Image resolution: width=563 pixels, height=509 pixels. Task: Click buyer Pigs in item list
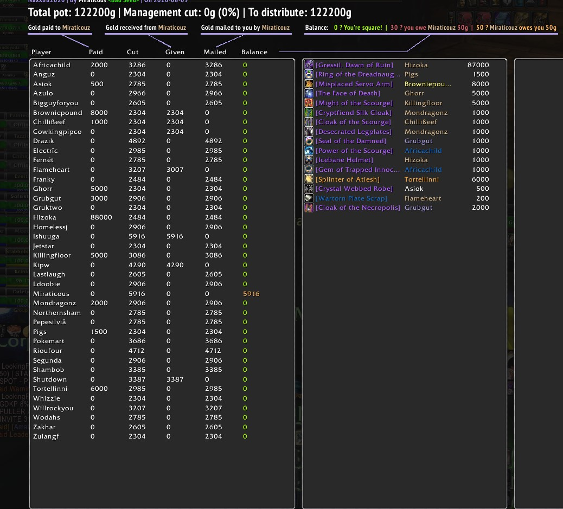(x=411, y=75)
